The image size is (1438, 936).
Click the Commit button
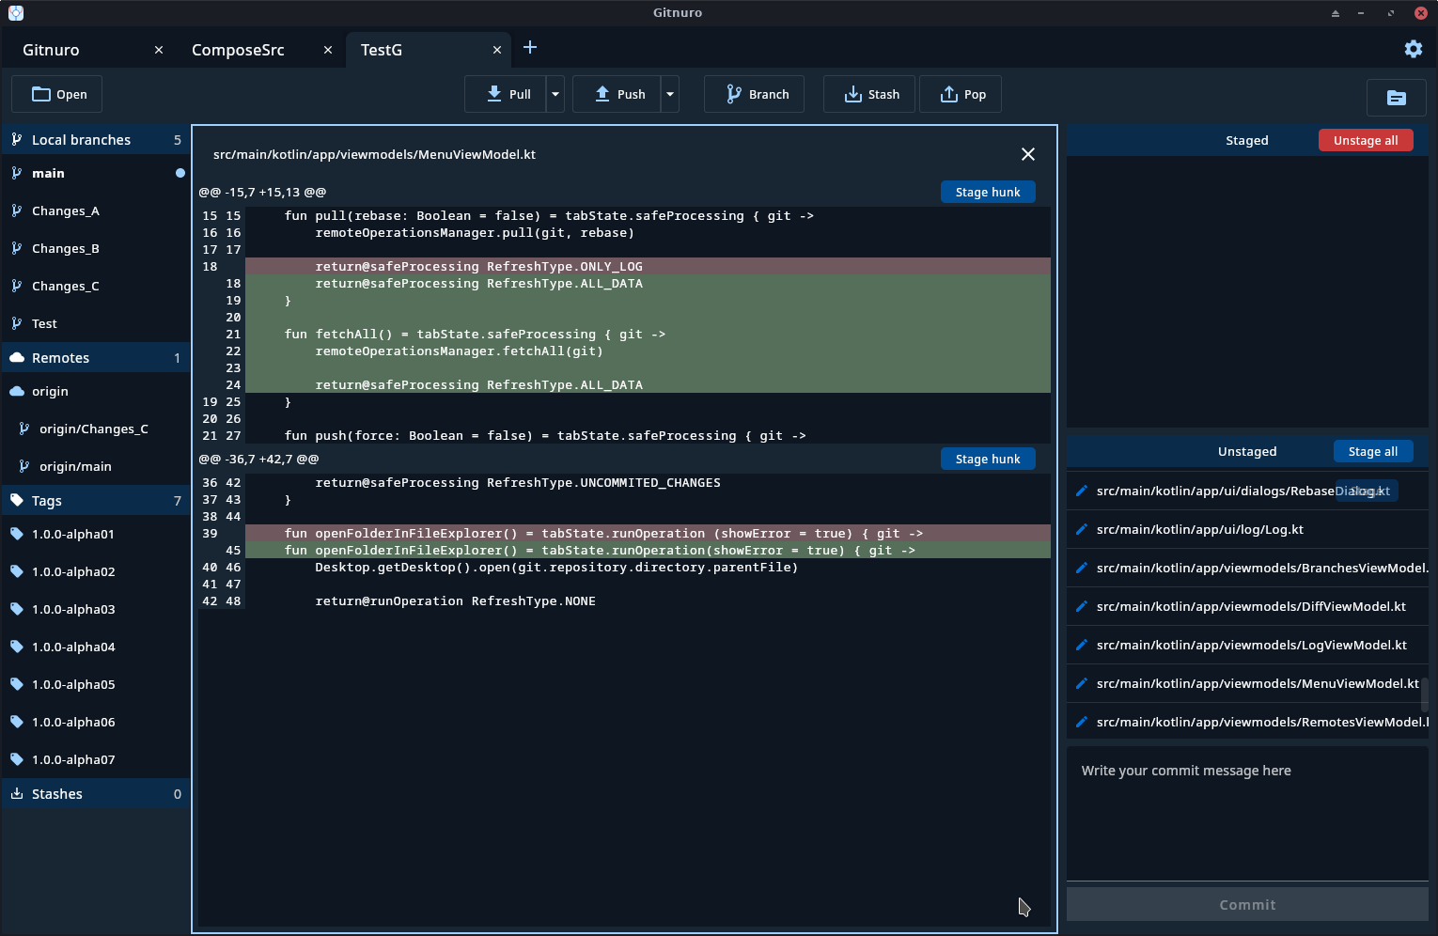point(1247,904)
